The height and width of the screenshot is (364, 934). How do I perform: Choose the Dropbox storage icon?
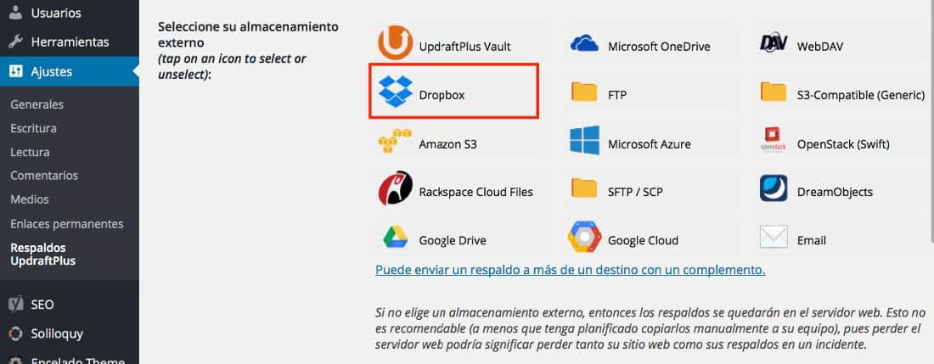[396, 92]
